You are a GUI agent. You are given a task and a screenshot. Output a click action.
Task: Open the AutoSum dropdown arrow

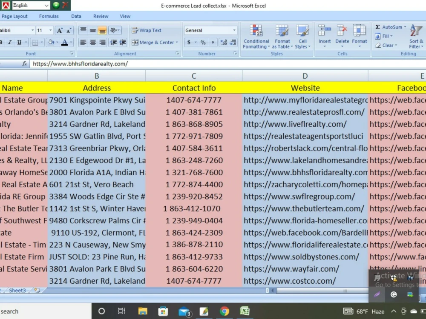click(405, 27)
